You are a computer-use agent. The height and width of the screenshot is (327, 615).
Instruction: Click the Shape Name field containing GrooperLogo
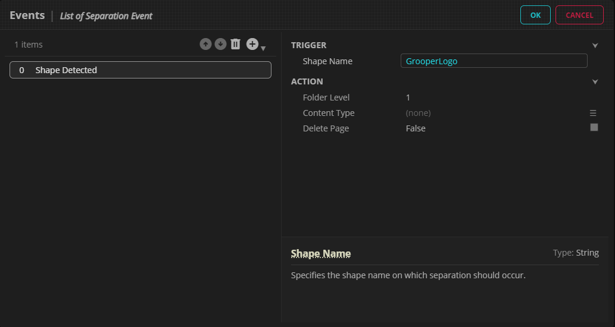point(494,61)
